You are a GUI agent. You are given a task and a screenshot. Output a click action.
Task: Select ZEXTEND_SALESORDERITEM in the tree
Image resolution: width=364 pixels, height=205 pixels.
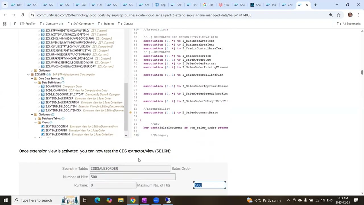(62, 102)
